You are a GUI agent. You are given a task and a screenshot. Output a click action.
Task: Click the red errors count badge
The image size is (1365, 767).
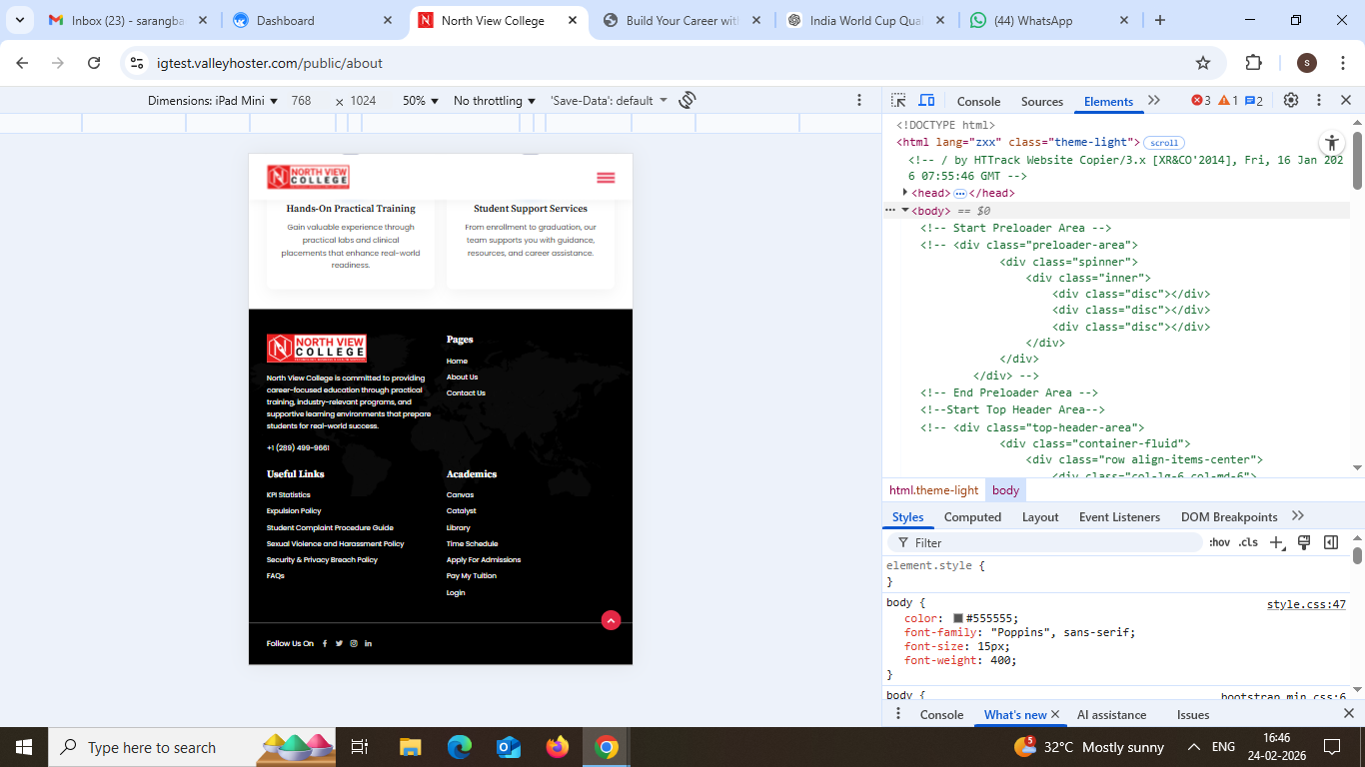pyautogui.click(x=1201, y=101)
